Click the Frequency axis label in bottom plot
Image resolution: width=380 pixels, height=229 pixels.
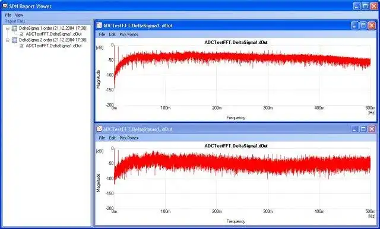tap(236, 221)
